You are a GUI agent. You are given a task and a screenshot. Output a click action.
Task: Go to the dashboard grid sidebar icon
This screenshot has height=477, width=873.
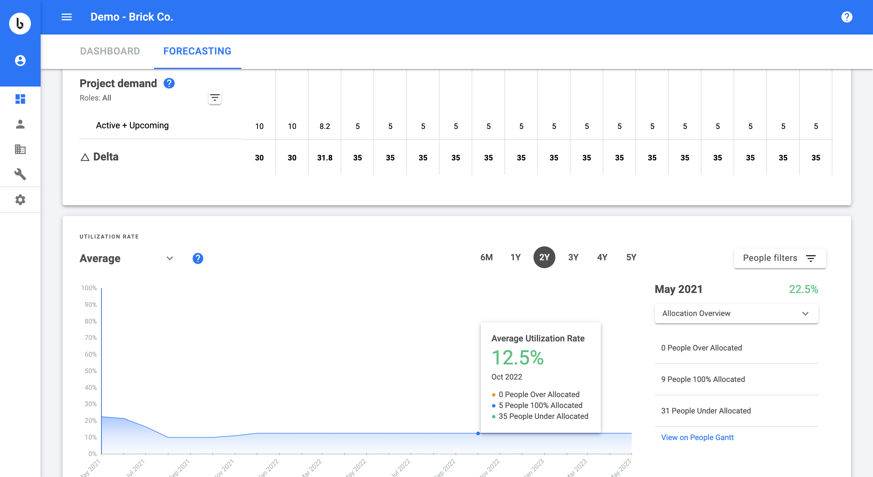[20, 99]
